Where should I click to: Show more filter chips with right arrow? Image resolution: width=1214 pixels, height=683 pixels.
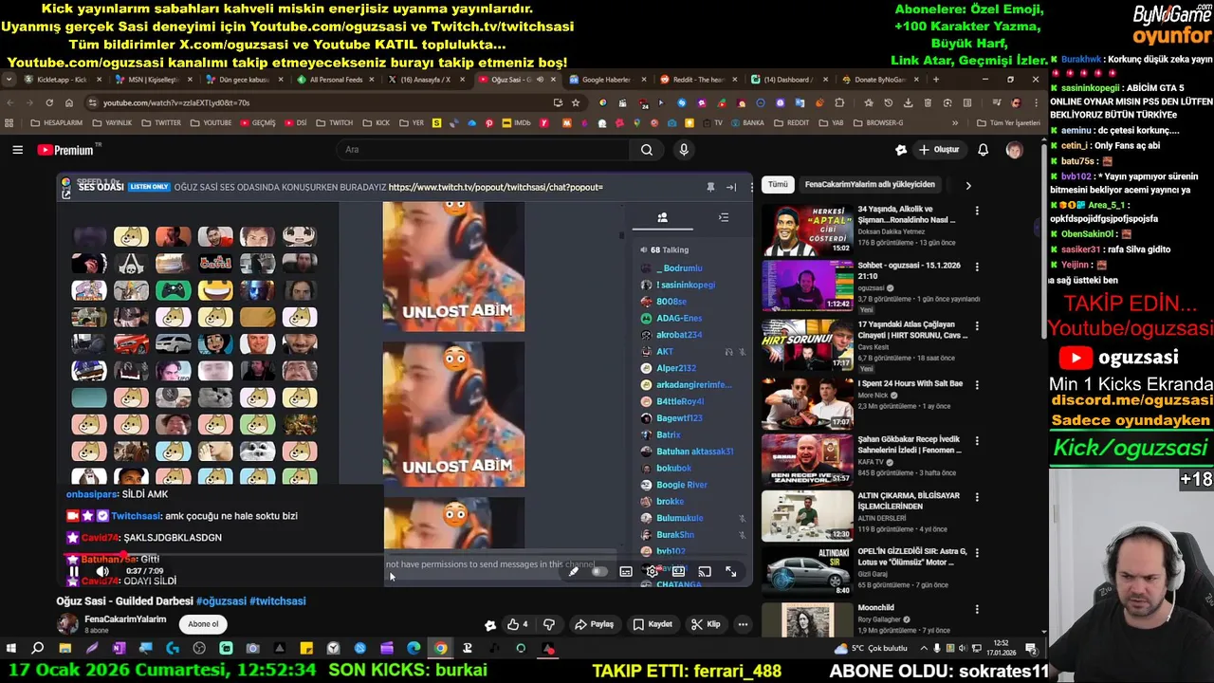pos(968,185)
